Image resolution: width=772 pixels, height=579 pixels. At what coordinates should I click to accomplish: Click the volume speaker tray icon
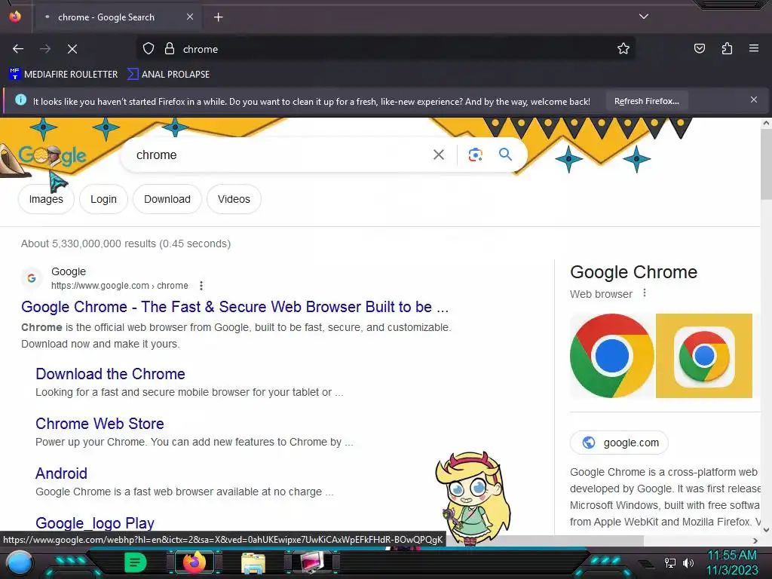coord(688,562)
